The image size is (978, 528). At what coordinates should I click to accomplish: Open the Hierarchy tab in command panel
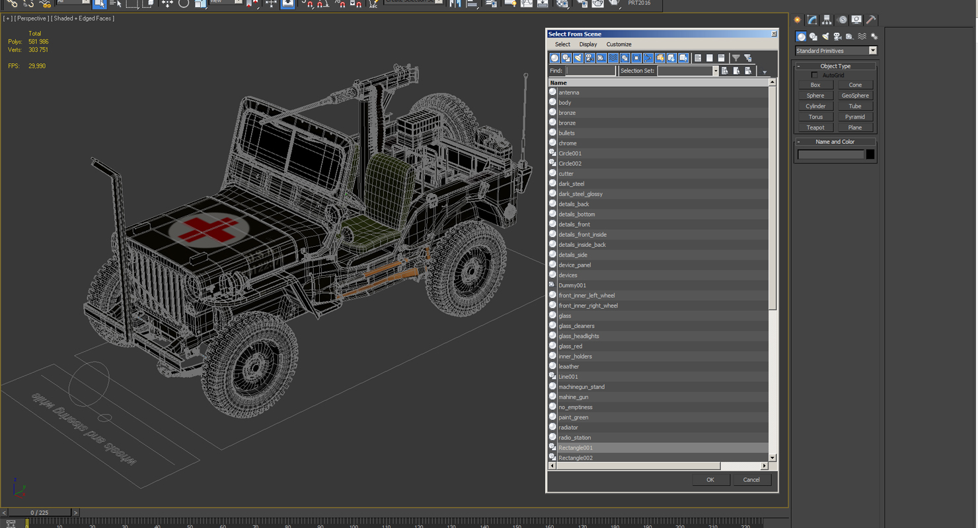827,20
